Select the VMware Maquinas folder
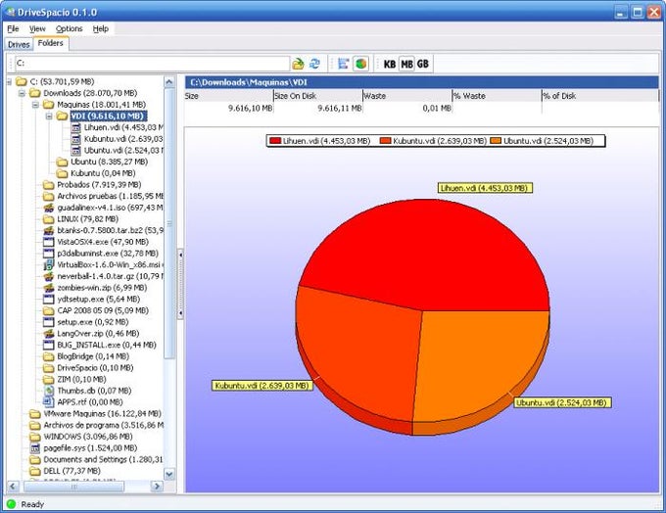666x513 pixels. [96, 414]
